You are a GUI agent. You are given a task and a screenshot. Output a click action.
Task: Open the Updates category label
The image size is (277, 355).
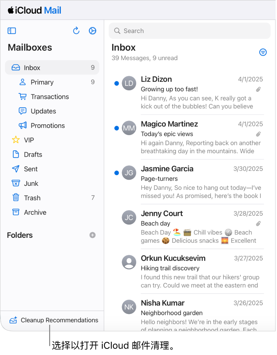point(43,111)
